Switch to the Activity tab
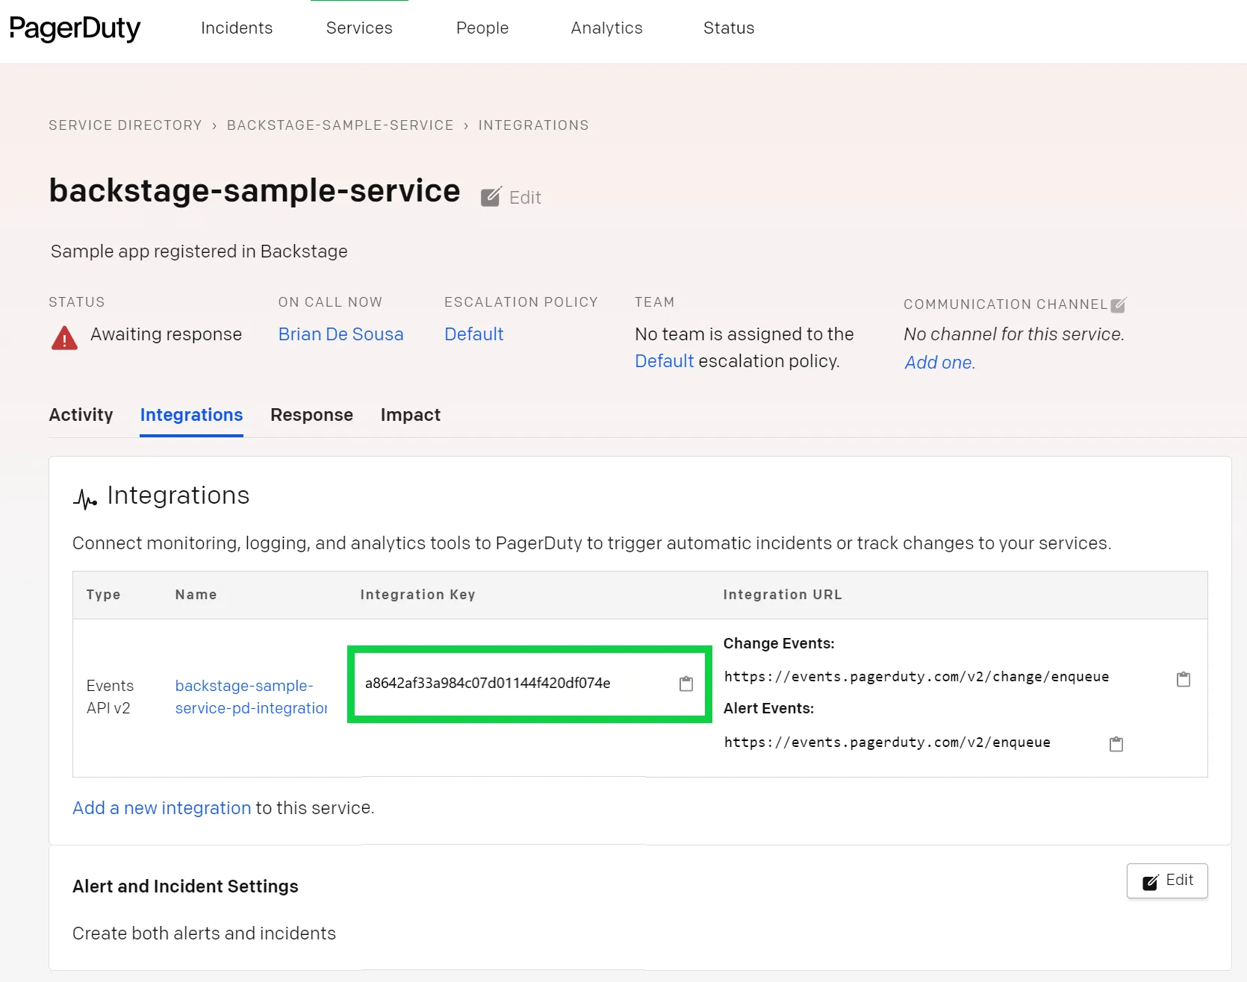Screen dimensions: 1247x982 pos(81,415)
